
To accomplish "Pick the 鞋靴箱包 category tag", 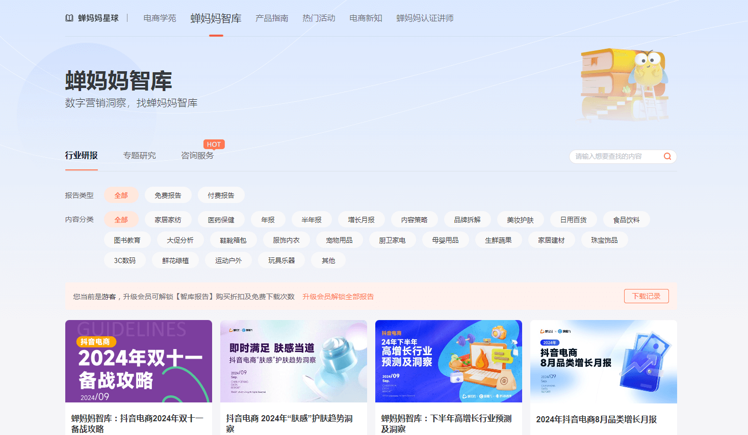I will coord(234,240).
